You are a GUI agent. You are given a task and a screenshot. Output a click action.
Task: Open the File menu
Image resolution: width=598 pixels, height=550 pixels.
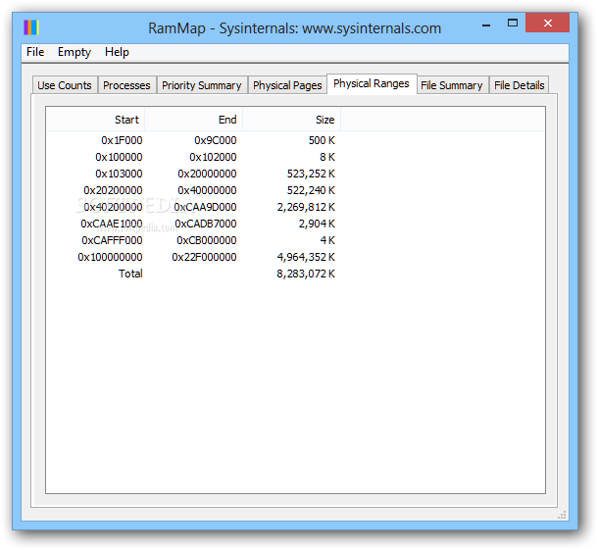35,52
